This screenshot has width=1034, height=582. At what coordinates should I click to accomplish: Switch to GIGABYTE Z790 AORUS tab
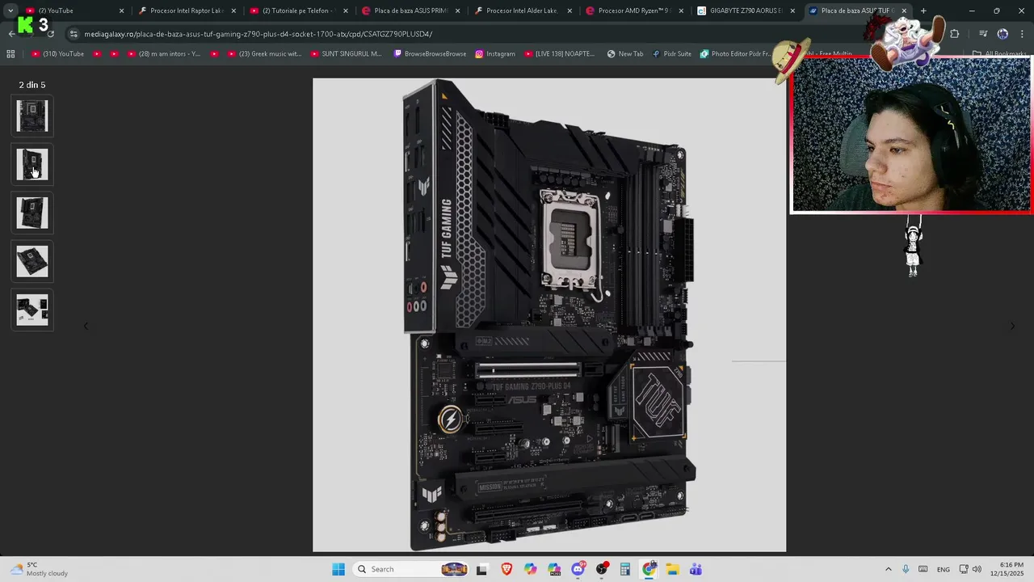[746, 11]
